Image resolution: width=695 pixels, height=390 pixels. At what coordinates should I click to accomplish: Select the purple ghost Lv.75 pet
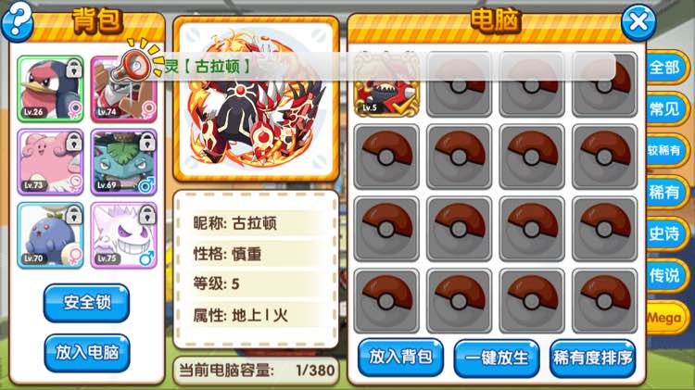[123, 235]
